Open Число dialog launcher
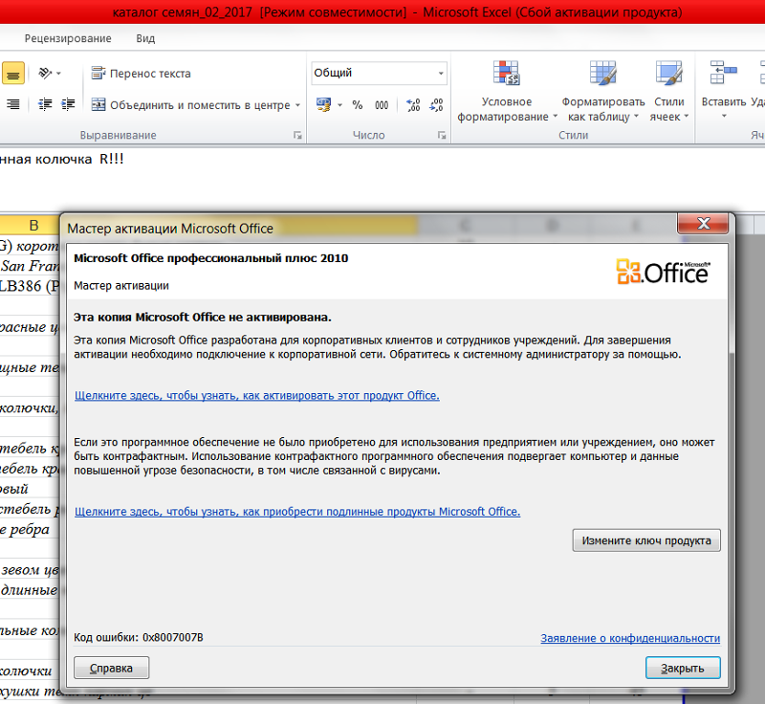765x704 pixels. pyautogui.click(x=442, y=135)
